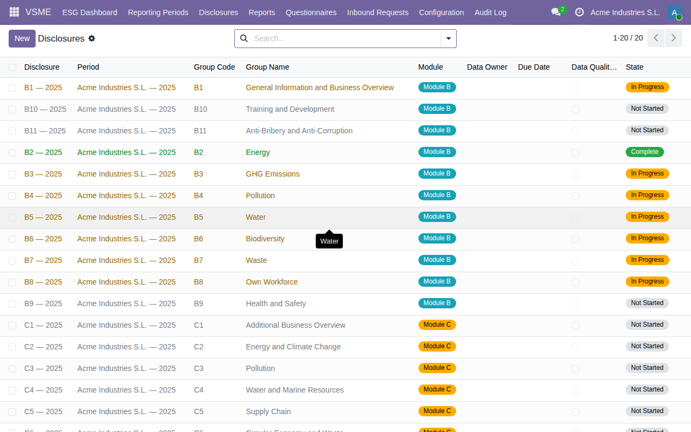
Task: Open 'Anti-Bribery and Anti-Corruption' record
Action: click(x=299, y=131)
